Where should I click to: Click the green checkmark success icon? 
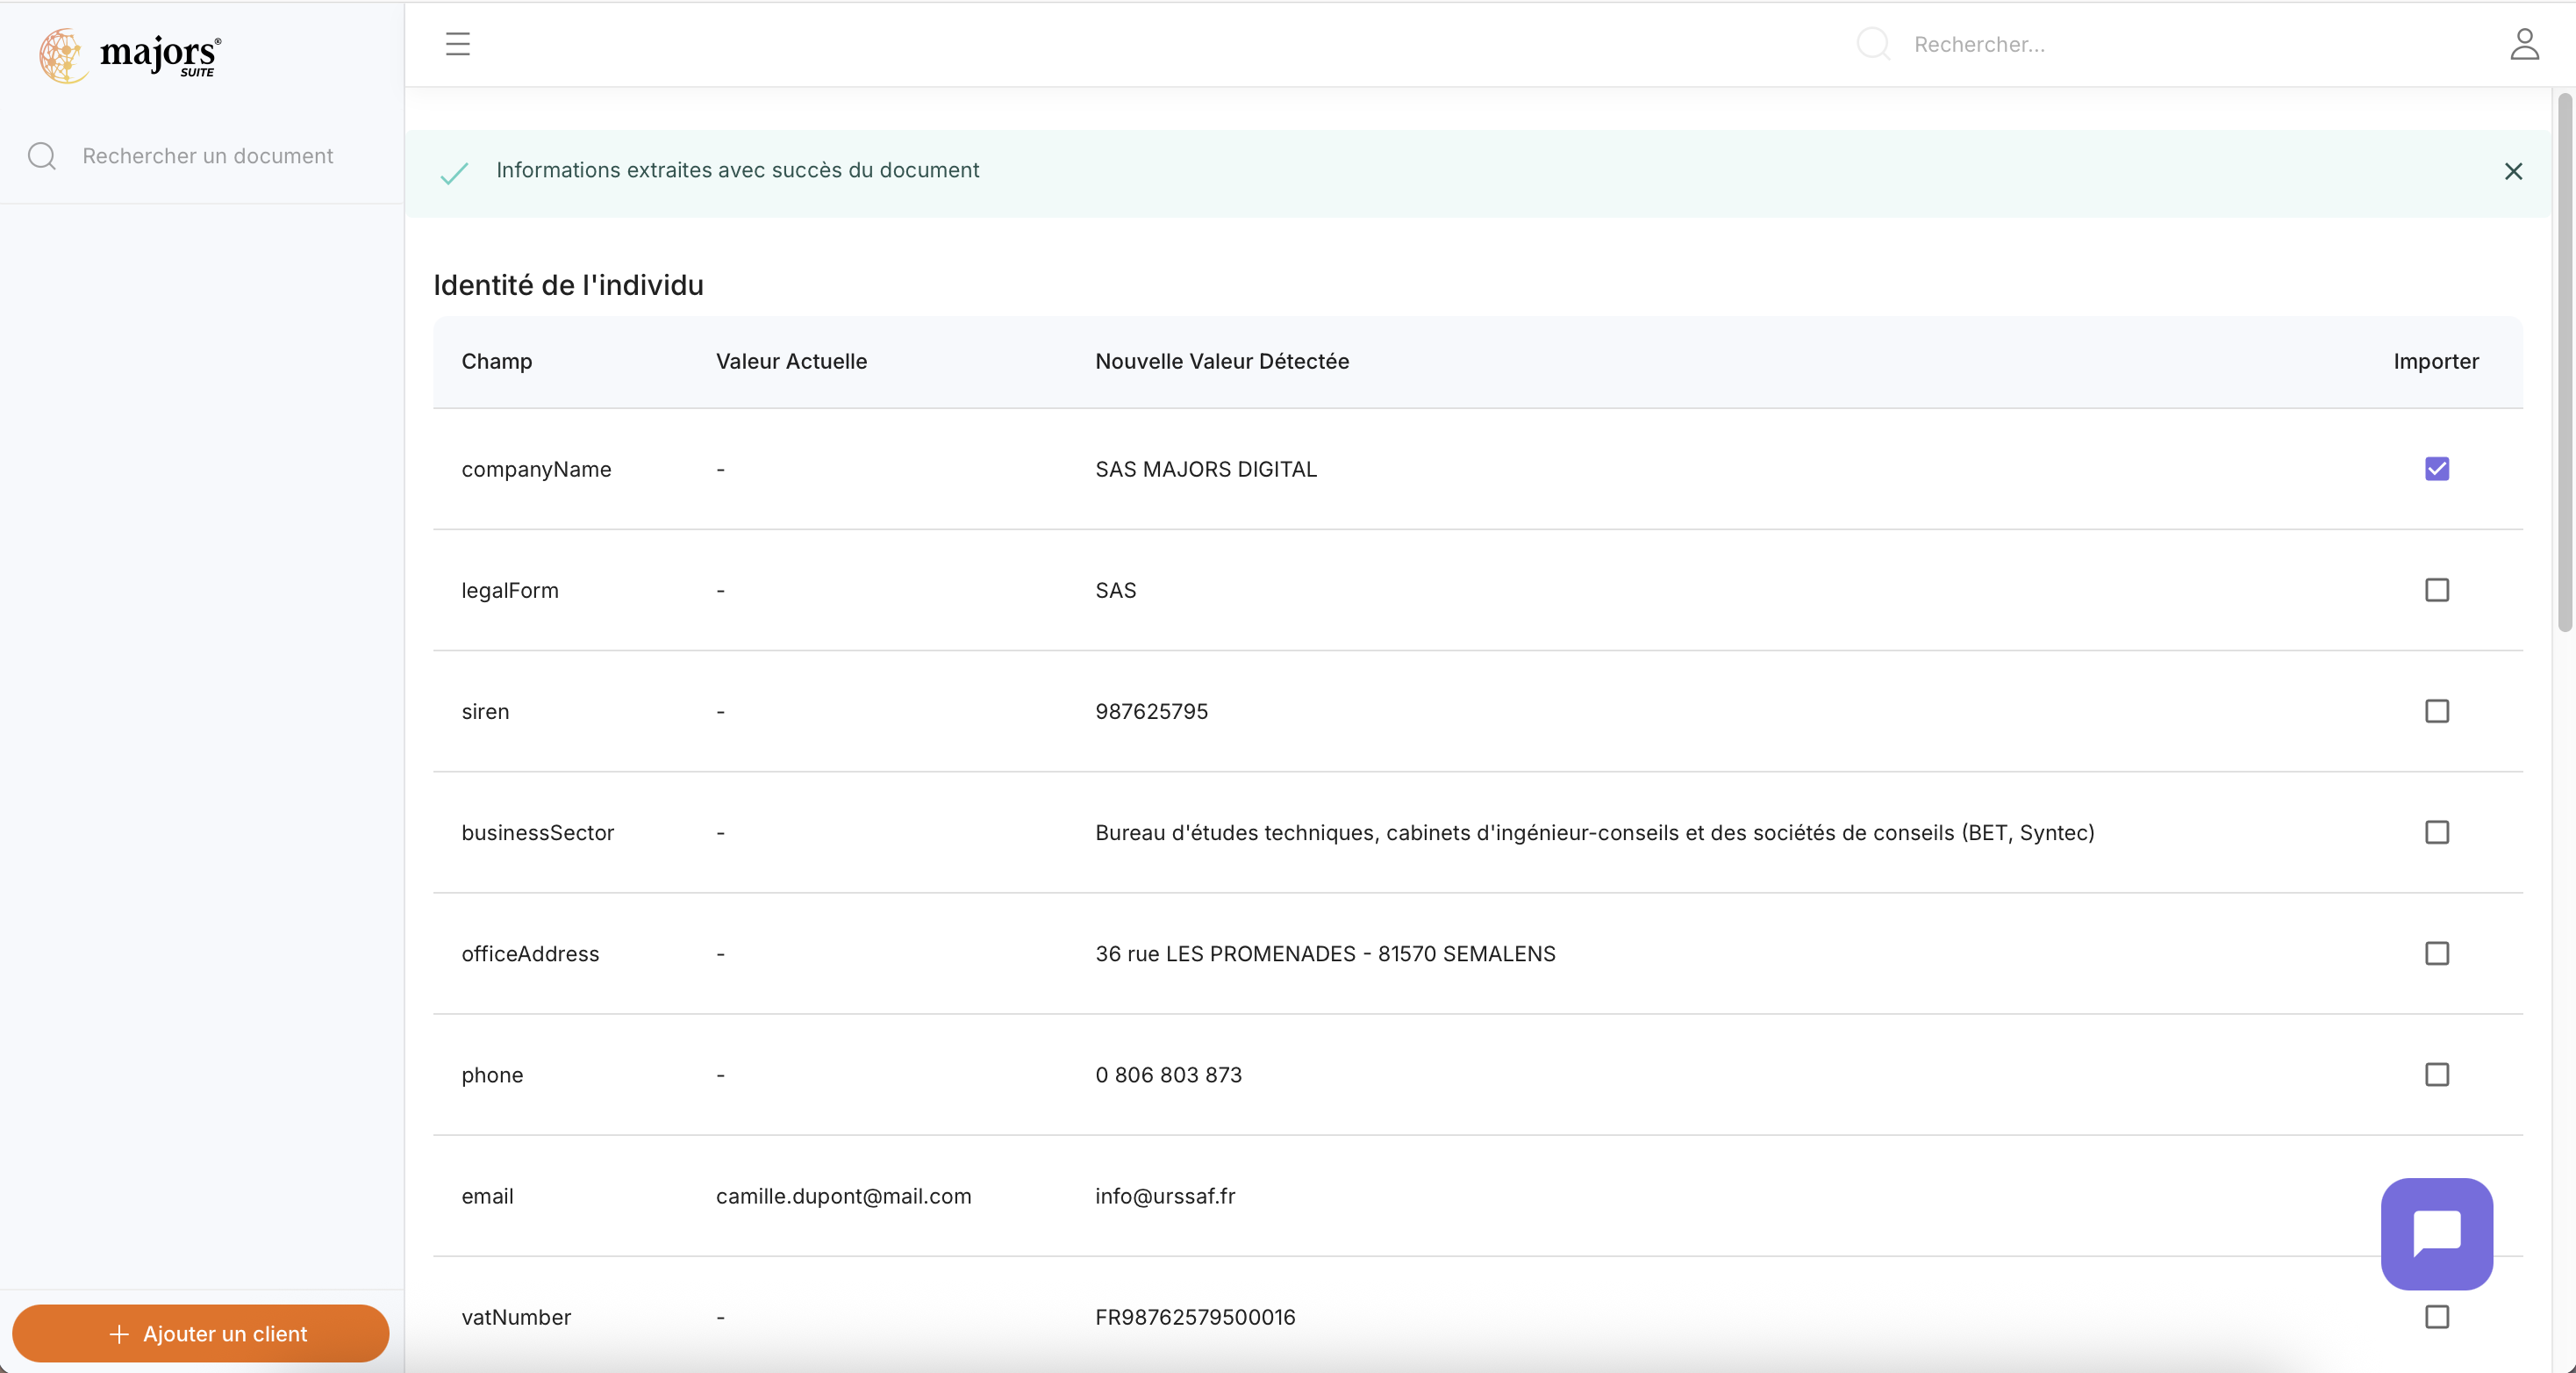(x=454, y=173)
